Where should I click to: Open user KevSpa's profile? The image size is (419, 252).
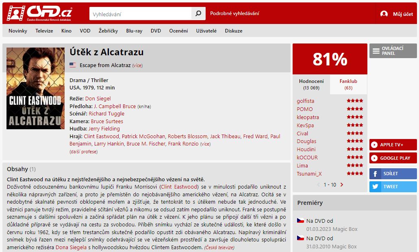tap(306, 125)
